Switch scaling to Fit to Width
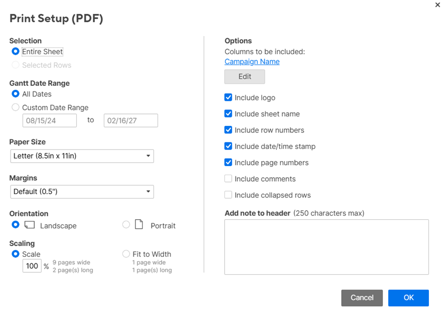Viewport: 442px width, 310px height. click(x=125, y=254)
